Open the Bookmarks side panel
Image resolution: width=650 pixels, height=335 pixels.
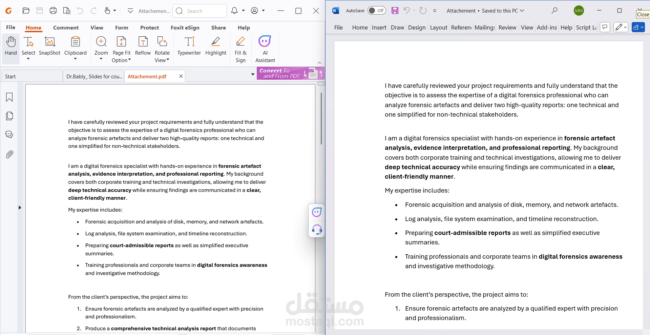click(x=9, y=97)
